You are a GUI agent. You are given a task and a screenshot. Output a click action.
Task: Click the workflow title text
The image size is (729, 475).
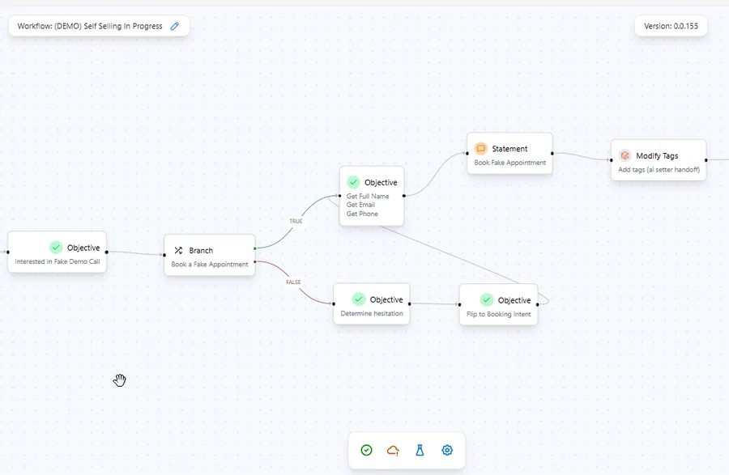coord(90,26)
